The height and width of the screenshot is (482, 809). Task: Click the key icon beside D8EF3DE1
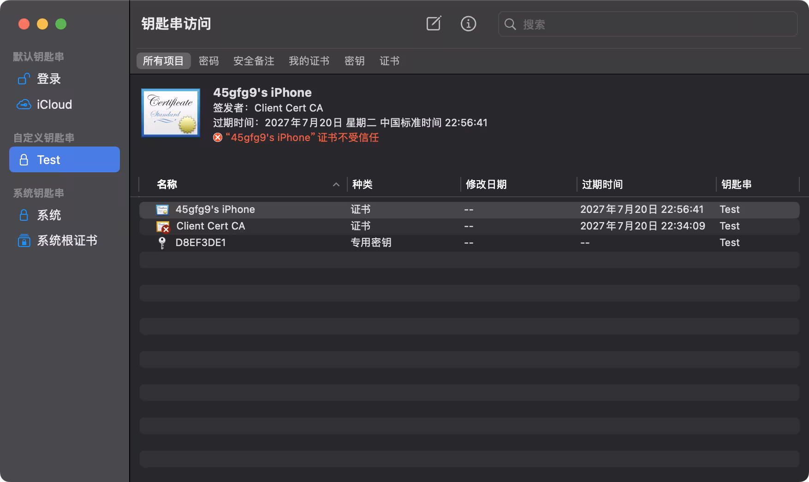coord(162,243)
